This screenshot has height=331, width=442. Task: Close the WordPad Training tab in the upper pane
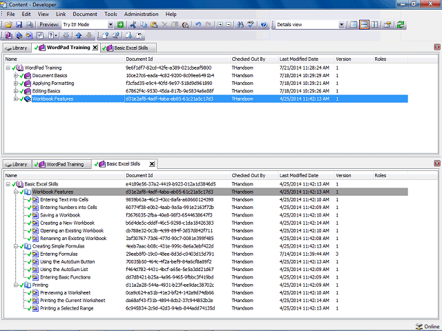[95, 48]
